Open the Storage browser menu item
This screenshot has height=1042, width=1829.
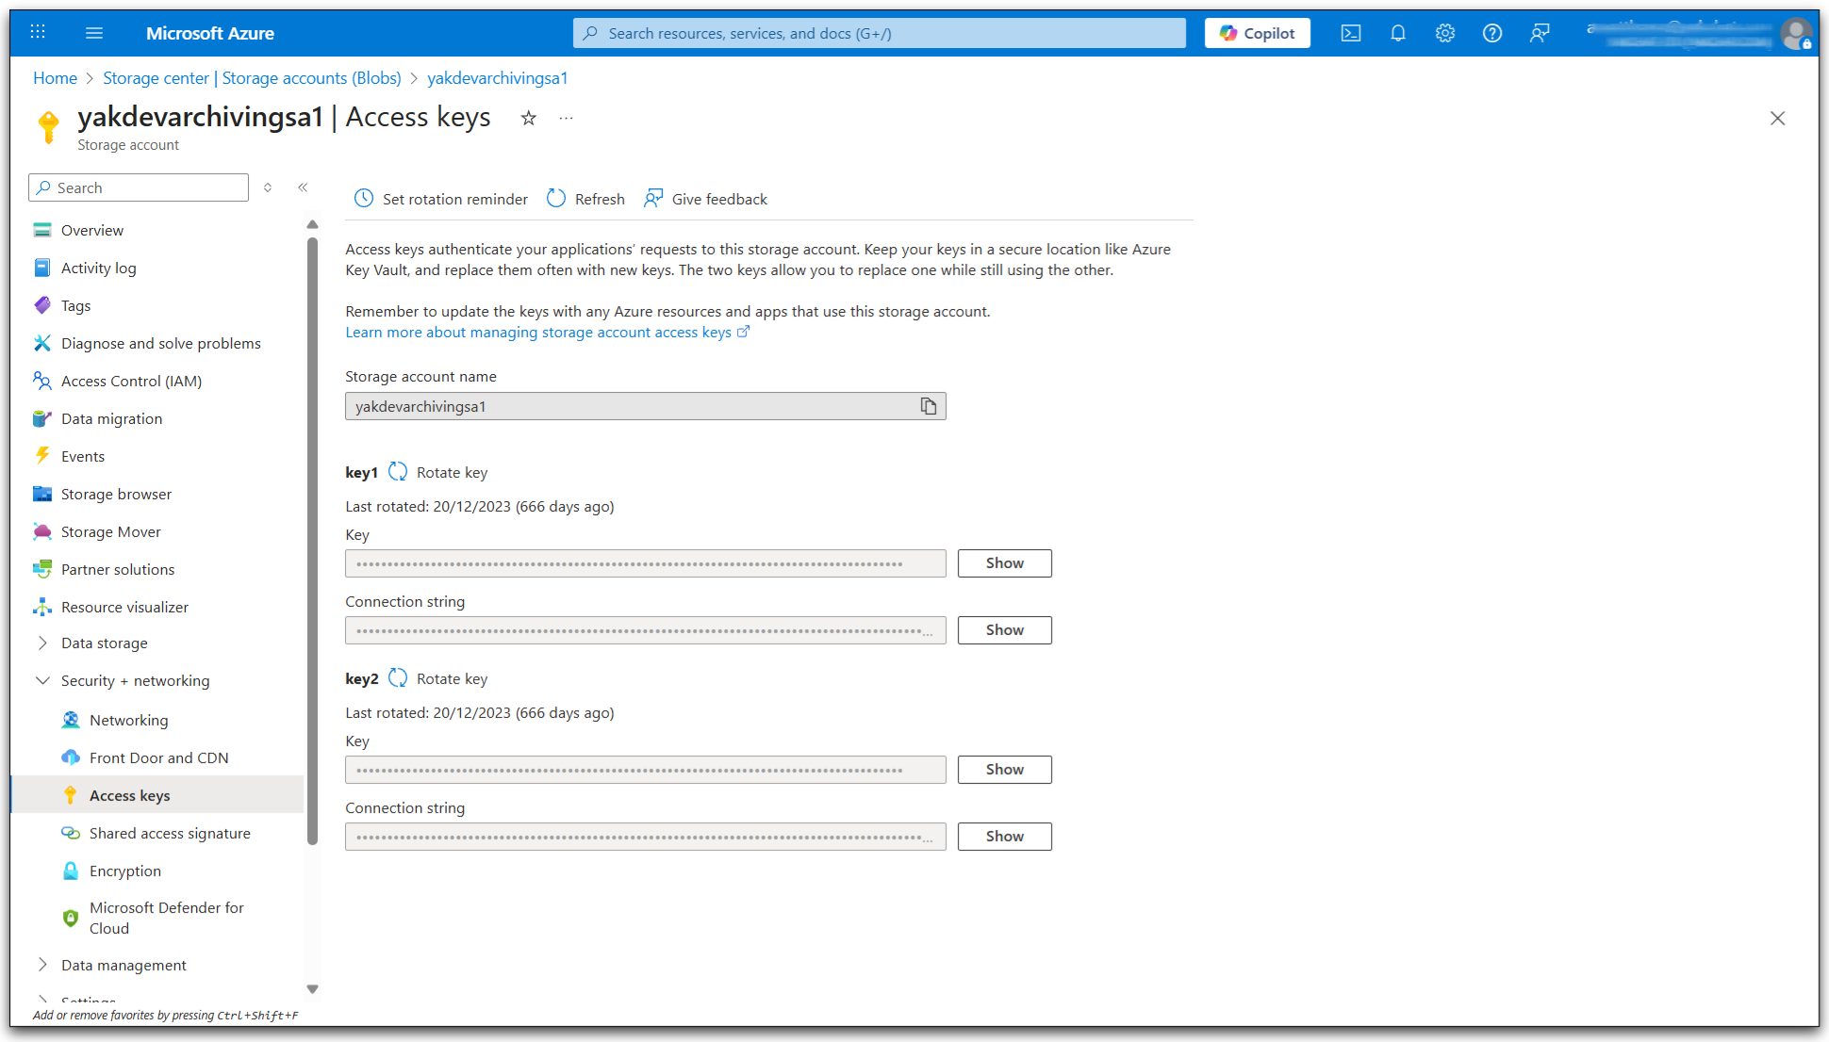116,495
